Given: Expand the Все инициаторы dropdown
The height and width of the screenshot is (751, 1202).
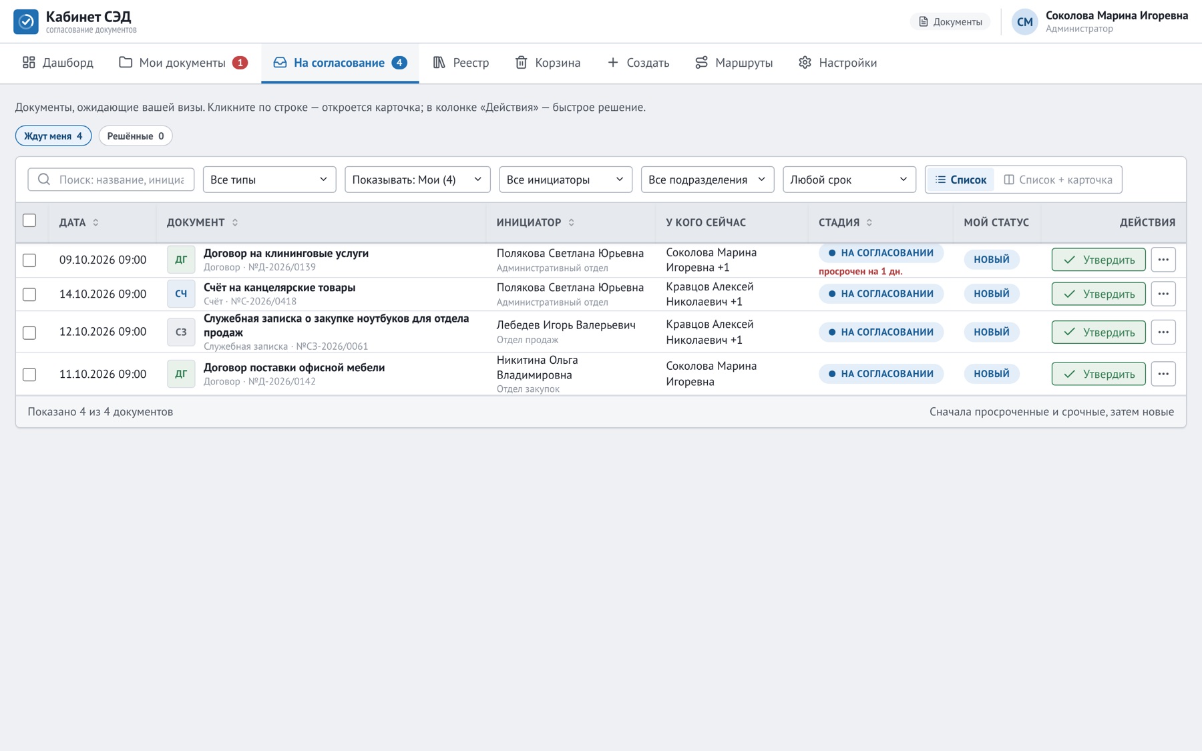Looking at the screenshot, I should click(x=566, y=180).
